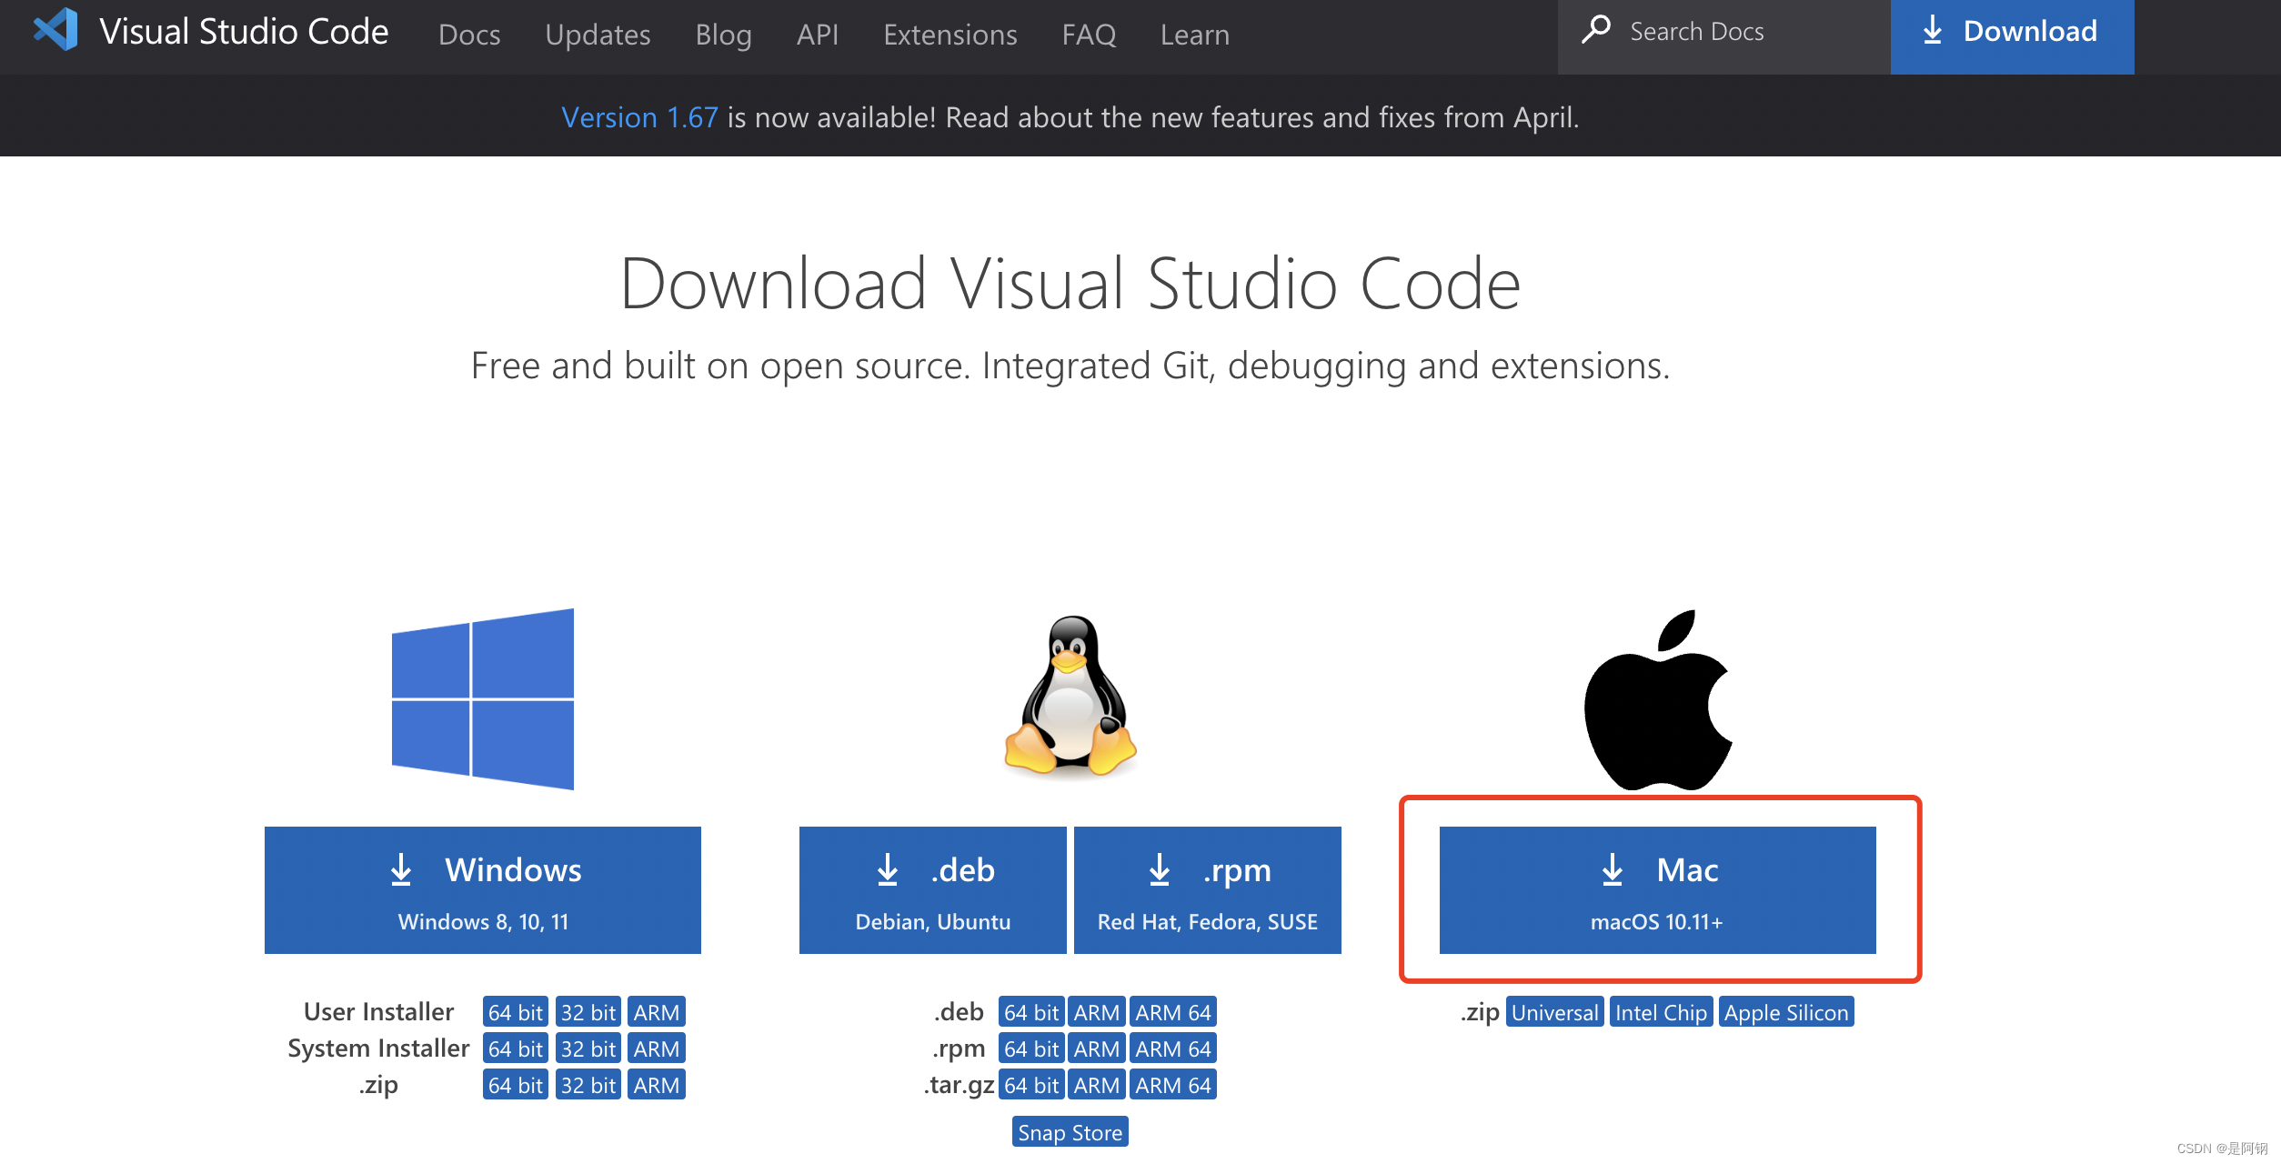Select Windows System Installer ARM

(656, 1049)
